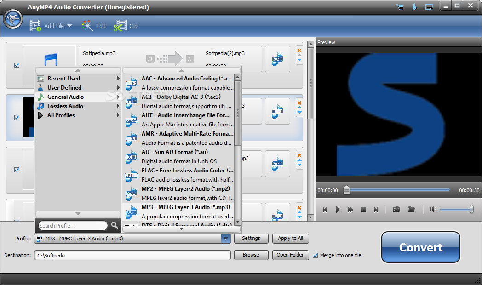Remove third file with orange X icon

pos(299,155)
